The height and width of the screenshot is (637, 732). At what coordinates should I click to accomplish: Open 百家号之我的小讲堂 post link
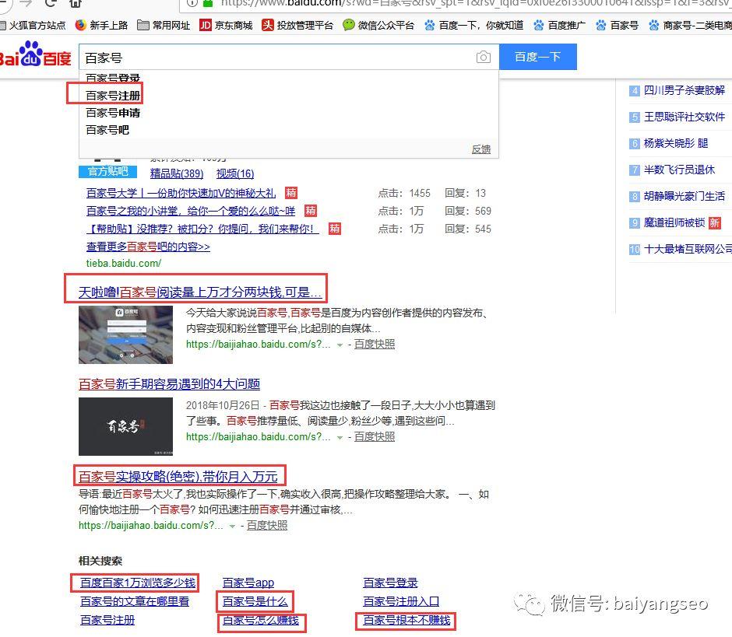click(x=191, y=211)
